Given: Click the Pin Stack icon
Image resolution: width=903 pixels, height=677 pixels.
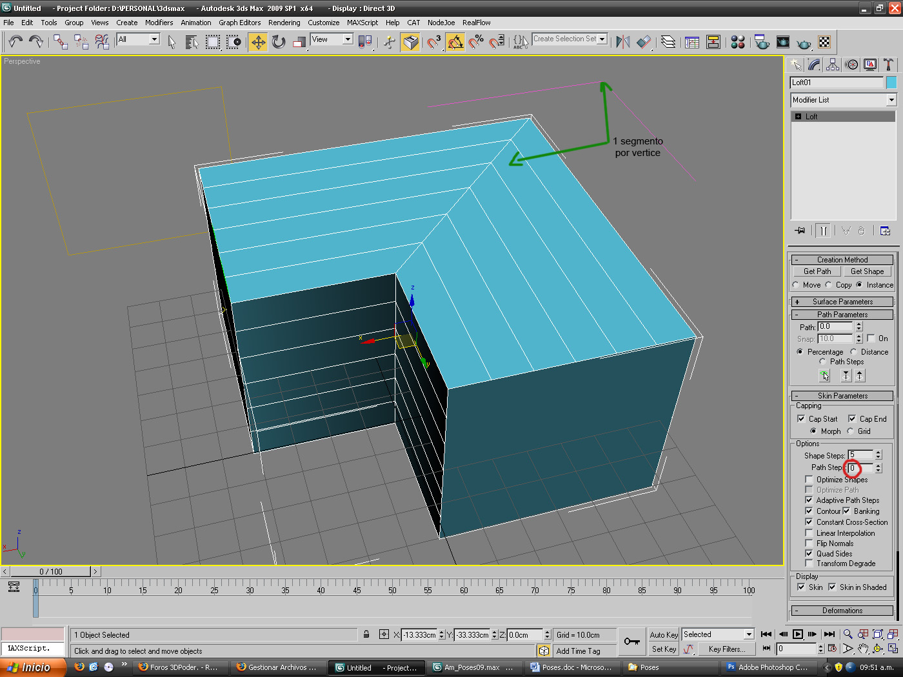Looking at the screenshot, I should coord(800,231).
